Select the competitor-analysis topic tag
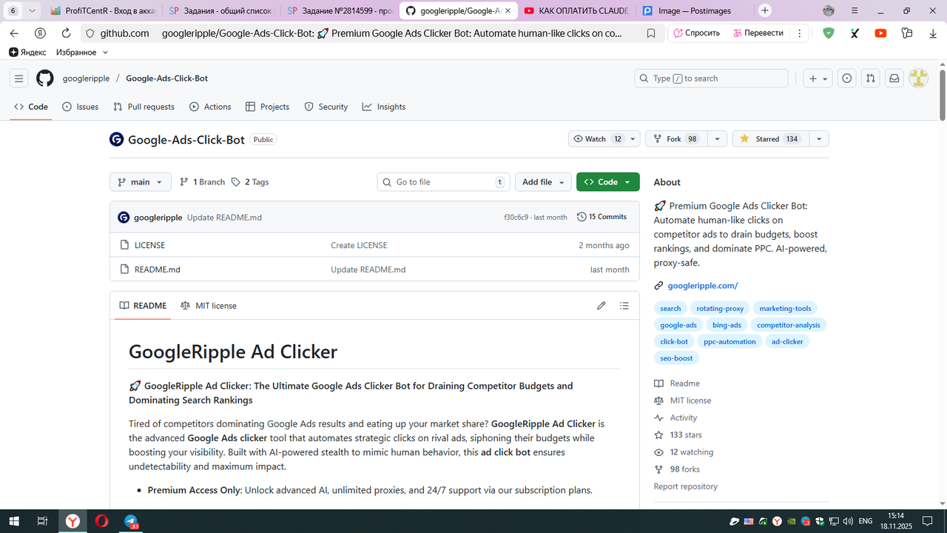The height and width of the screenshot is (533, 947). tap(788, 325)
